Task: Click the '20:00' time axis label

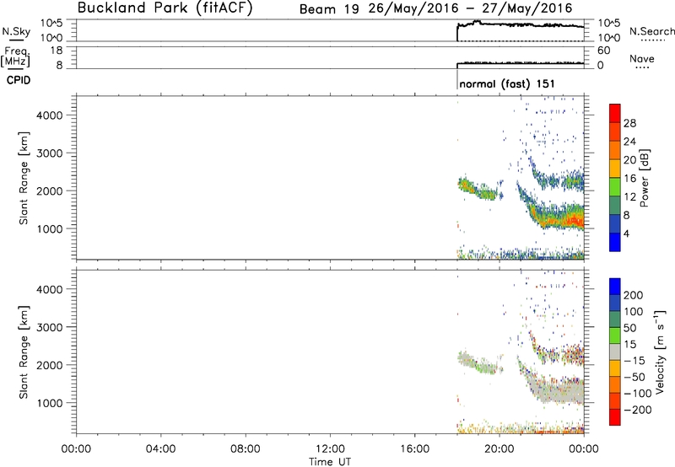Action: click(x=499, y=449)
